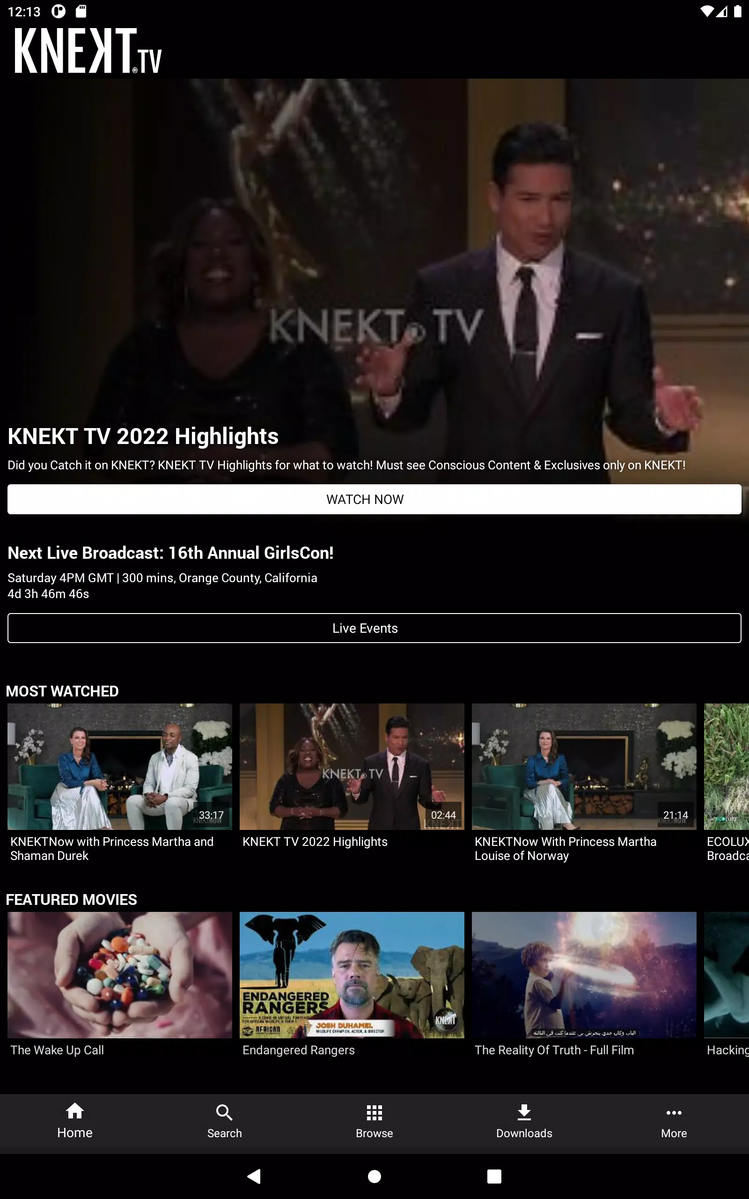Open the Live Events button

click(374, 628)
